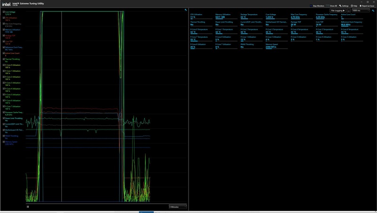Select the Processor Cache Frequency 4.29 GHz tile
This screenshot has width=377, height=213.
click(x=327, y=16)
